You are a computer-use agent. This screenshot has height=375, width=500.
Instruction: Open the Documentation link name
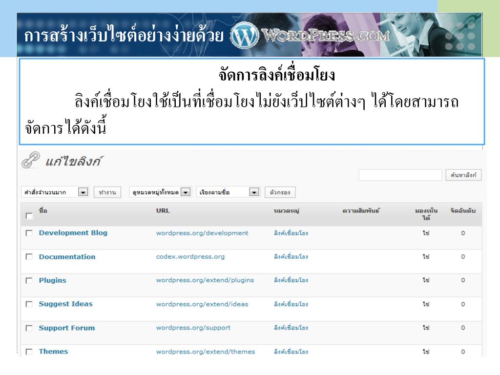point(67,257)
